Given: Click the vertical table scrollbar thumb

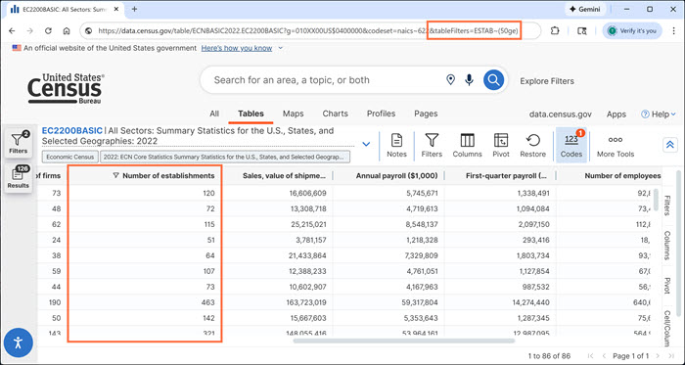Looking at the screenshot, I should tap(655, 200).
